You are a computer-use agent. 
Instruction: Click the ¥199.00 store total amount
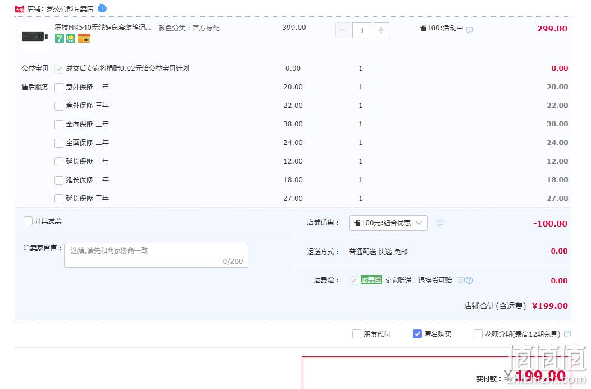(550, 306)
